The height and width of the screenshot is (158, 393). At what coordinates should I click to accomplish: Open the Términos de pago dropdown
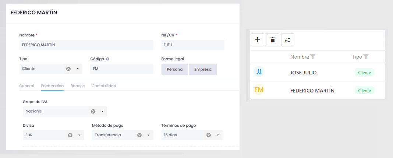[217, 135]
